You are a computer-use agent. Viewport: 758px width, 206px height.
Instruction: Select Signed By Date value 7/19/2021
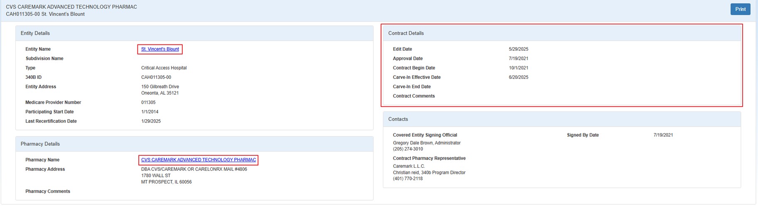click(x=663, y=135)
